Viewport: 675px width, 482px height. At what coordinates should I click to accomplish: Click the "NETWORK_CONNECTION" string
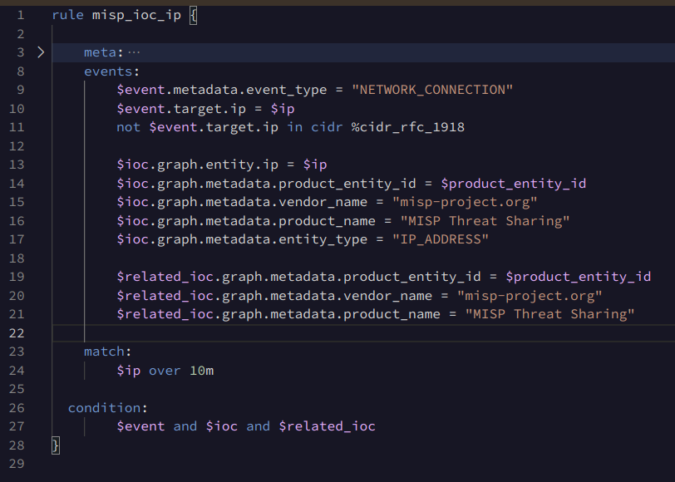432,90
